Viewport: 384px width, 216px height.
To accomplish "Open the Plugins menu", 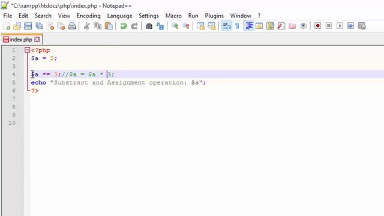I will (214, 16).
